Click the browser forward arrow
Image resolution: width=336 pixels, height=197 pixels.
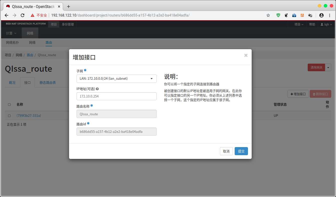pyautogui.click(x=15, y=15)
